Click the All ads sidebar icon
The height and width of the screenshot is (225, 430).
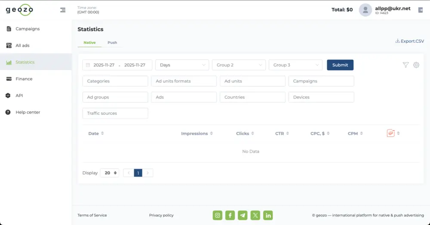coord(9,45)
